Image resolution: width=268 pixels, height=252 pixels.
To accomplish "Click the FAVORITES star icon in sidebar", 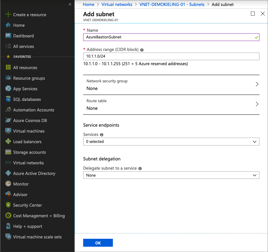I will (x=8, y=57).
